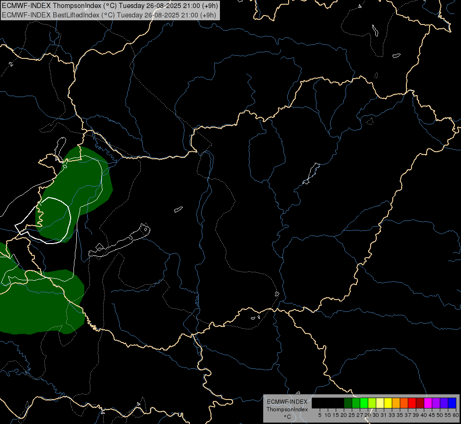Choose the light orange 33-35 legend swatch

click(396, 403)
